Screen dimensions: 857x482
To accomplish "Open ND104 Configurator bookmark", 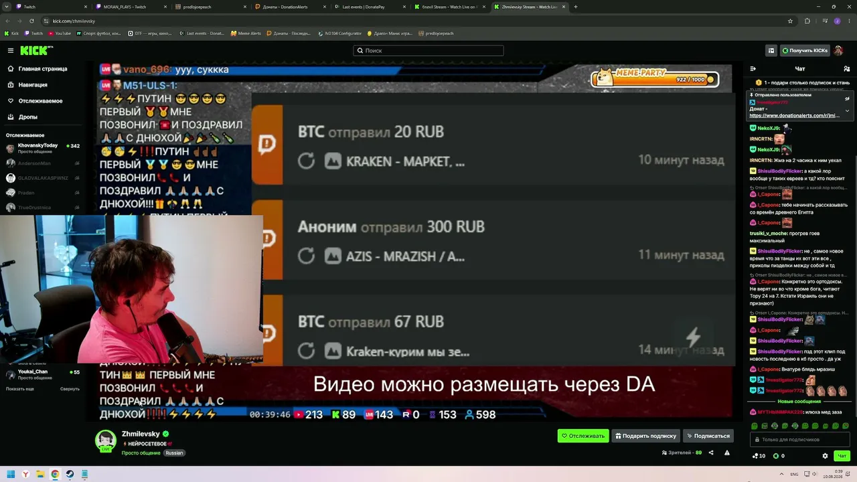I will click(x=340, y=33).
